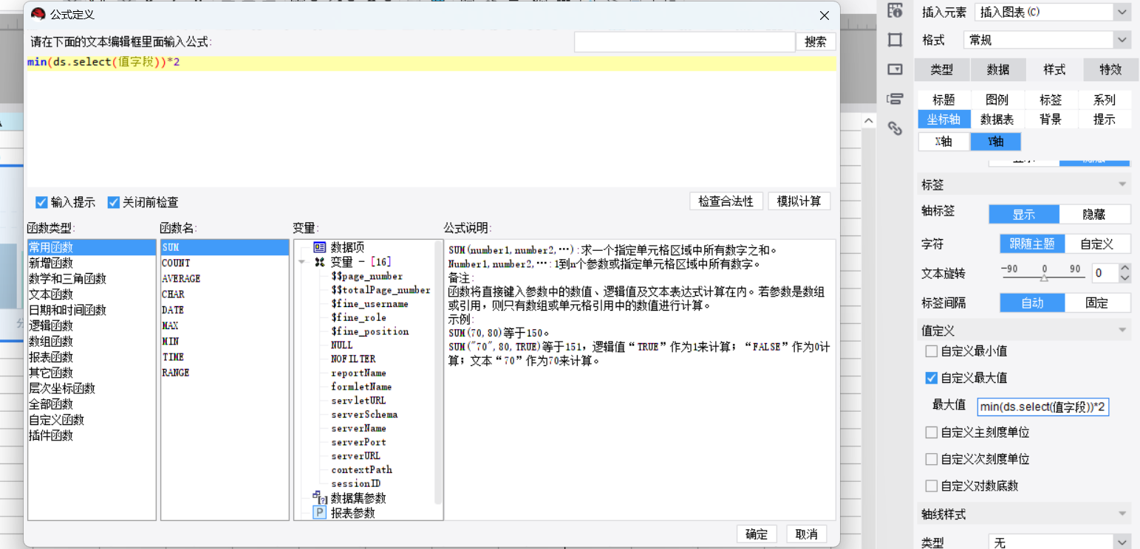
Task: Open the widget settings sidebar icon
Action: point(895,69)
